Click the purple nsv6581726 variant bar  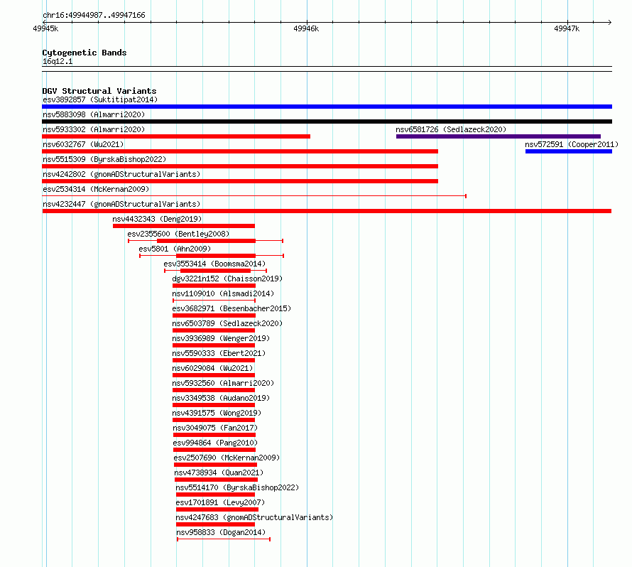click(x=498, y=136)
